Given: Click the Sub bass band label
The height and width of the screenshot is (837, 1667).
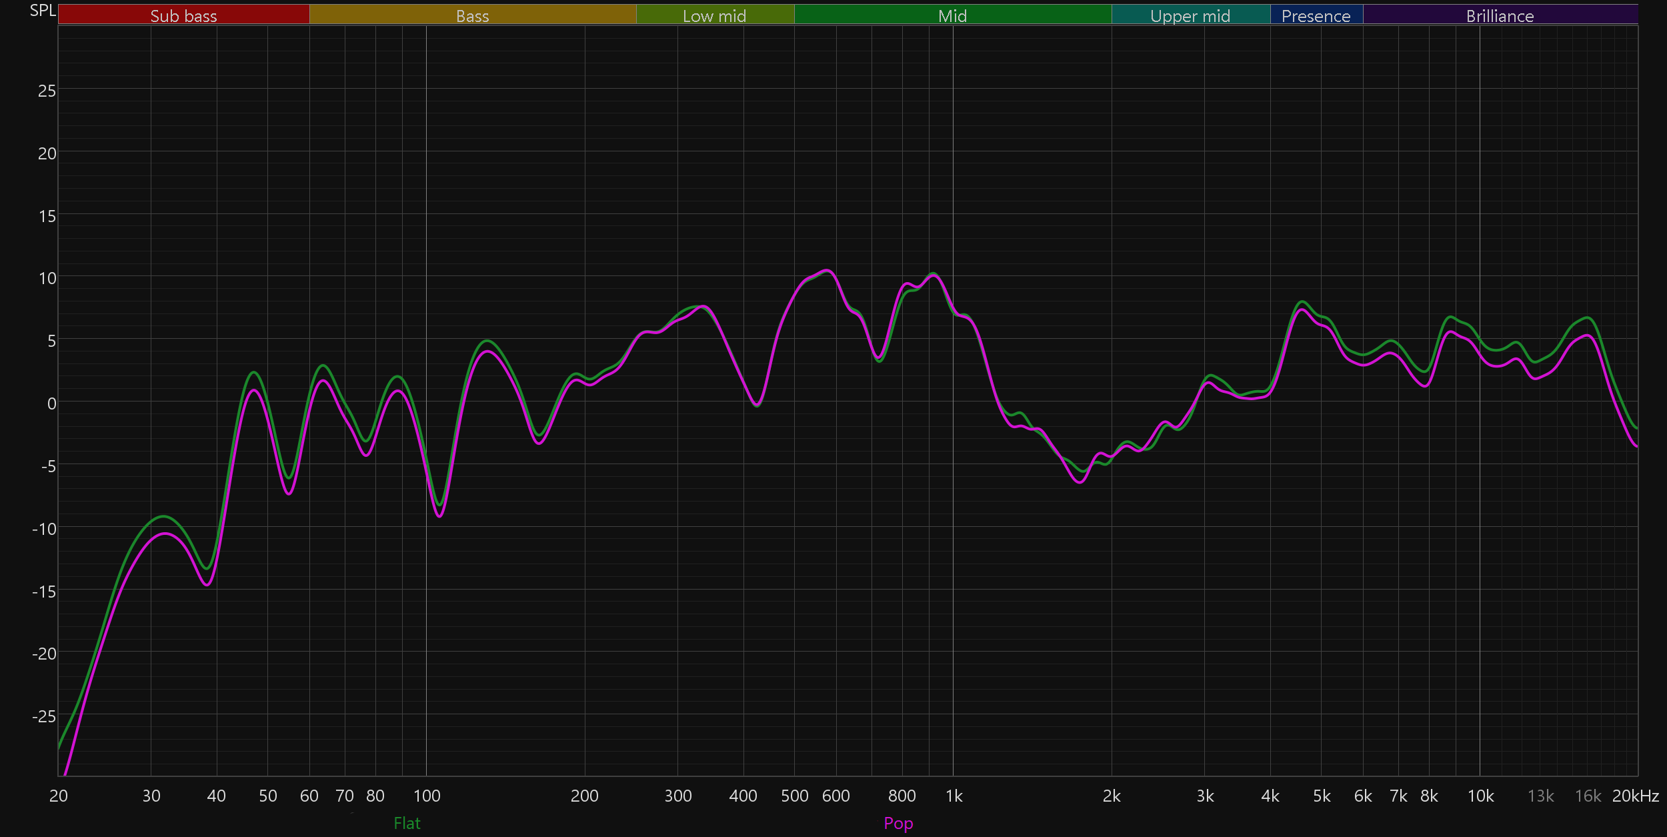Looking at the screenshot, I should point(183,15).
